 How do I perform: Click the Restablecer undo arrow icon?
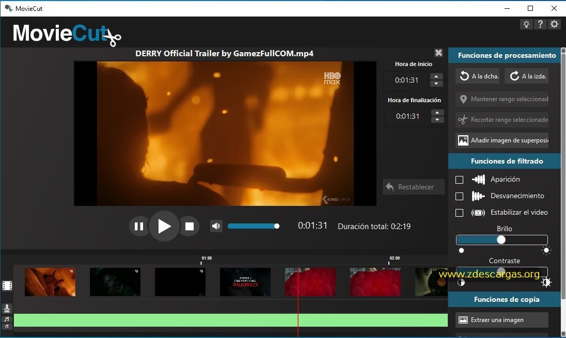[x=390, y=186]
